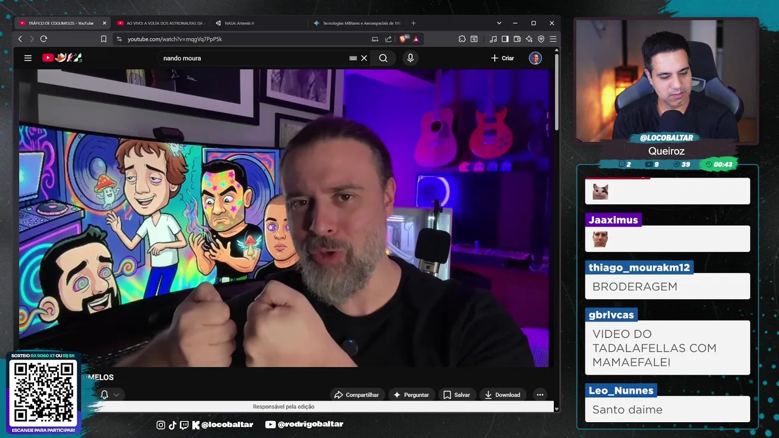Click the chat username Jaaximus
Viewport: 779px width, 438px height.
tap(613, 220)
